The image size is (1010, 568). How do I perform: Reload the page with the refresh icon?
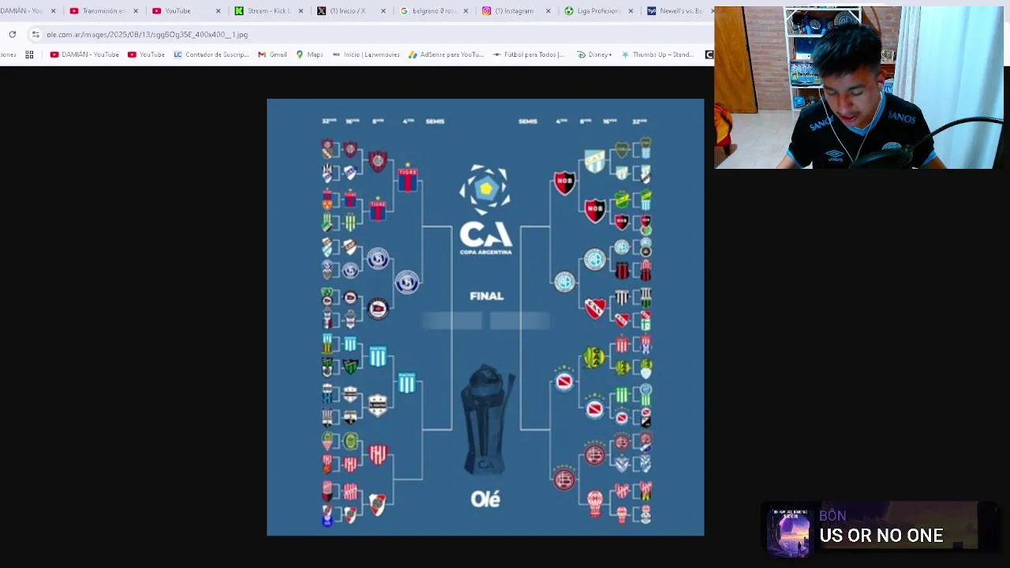tap(13, 35)
